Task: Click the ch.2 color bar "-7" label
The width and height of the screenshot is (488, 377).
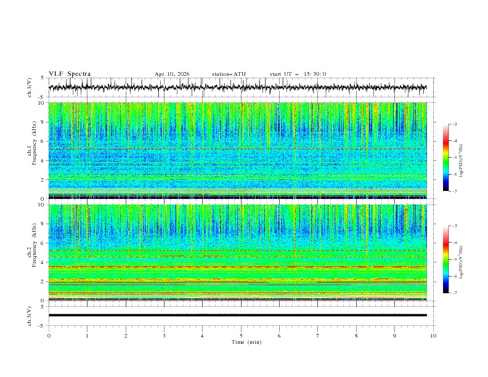Action: coord(455,293)
